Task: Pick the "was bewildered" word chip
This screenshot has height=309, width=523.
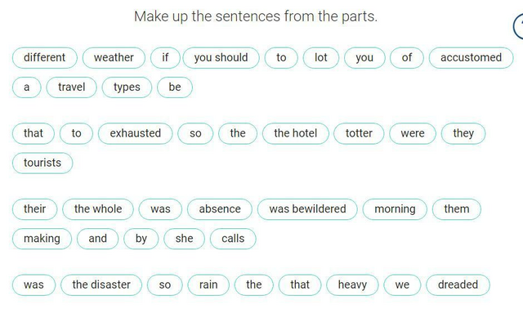Action: click(307, 209)
